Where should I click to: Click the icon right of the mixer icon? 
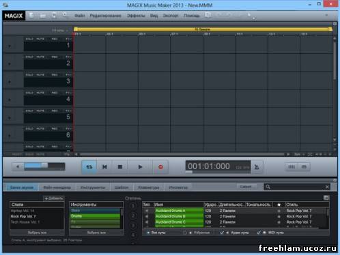tap(304, 167)
